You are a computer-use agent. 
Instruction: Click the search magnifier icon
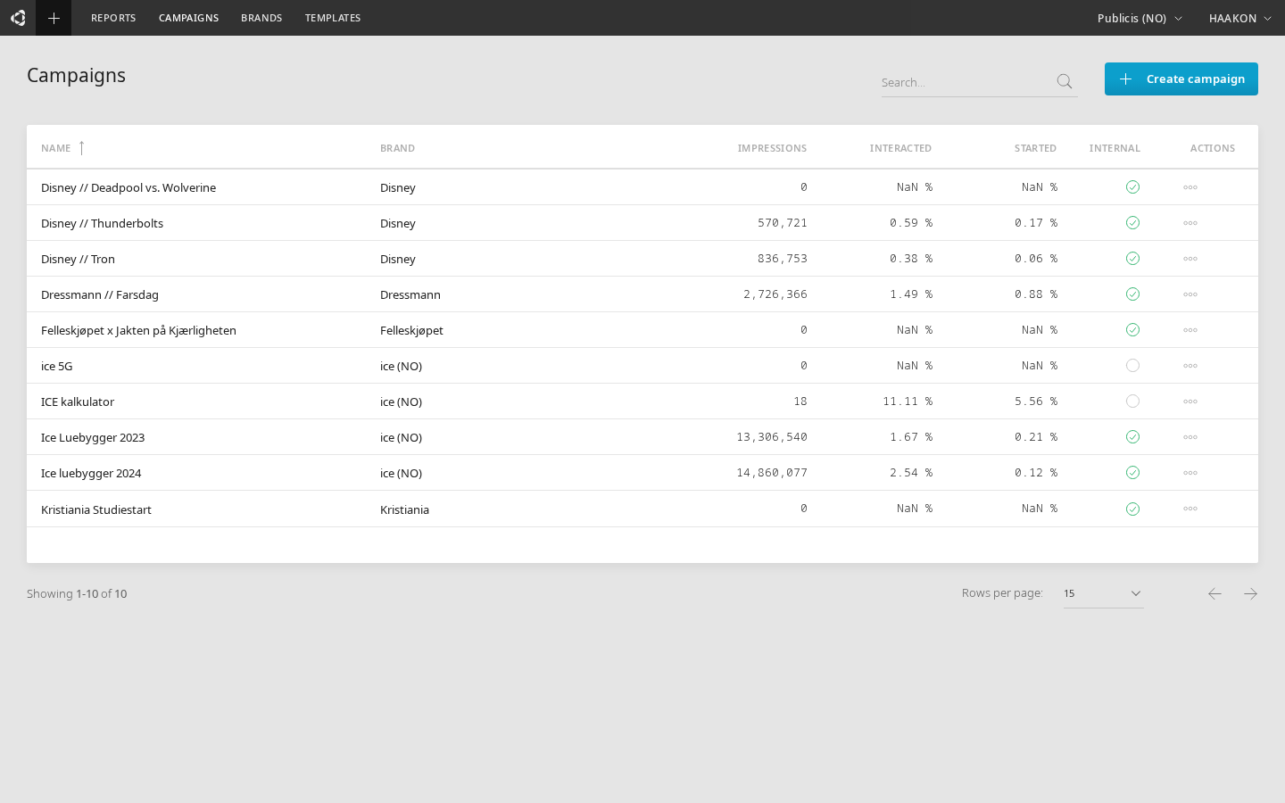(x=1064, y=82)
